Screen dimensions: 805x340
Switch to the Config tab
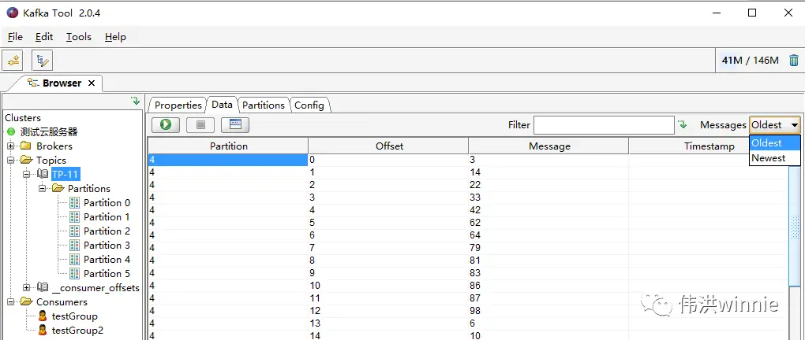point(309,105)
